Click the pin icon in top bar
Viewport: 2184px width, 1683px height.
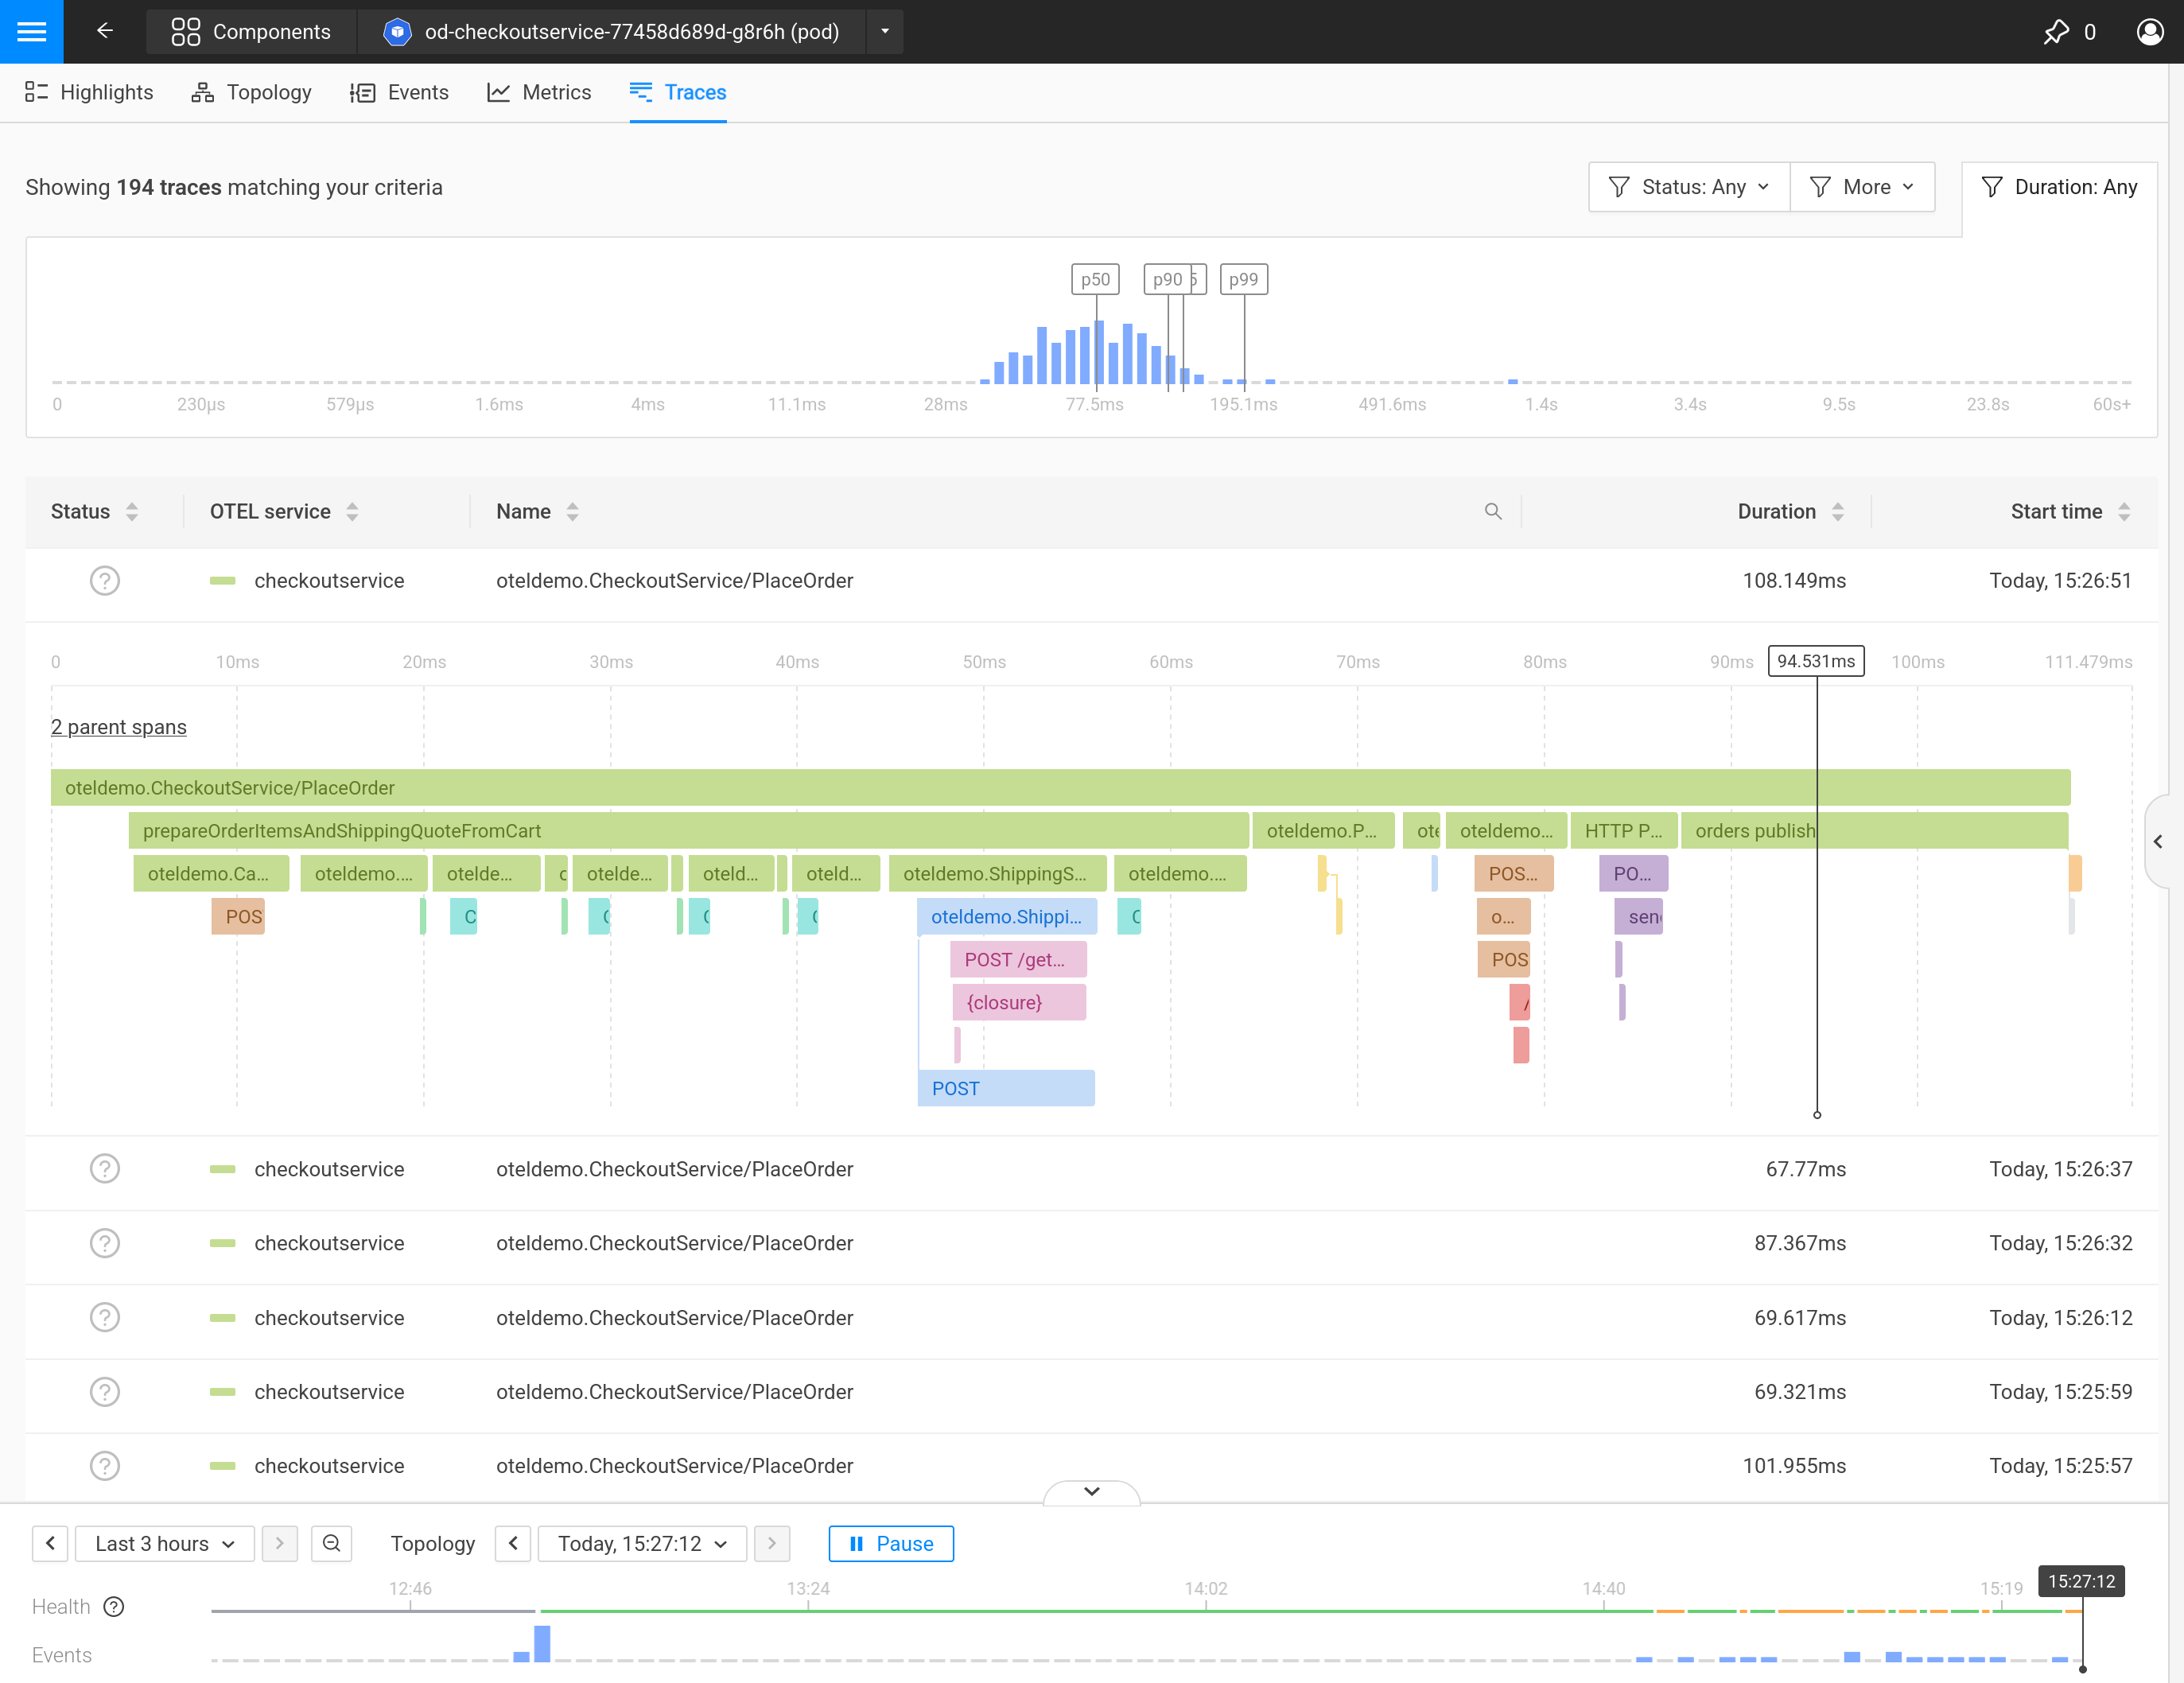point(2056,32)
